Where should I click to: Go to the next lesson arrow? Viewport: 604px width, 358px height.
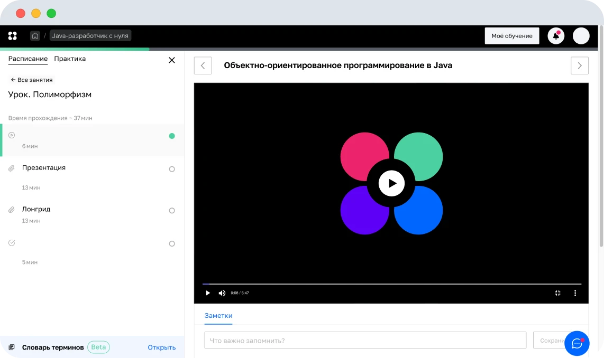click(x=580, y=65)
